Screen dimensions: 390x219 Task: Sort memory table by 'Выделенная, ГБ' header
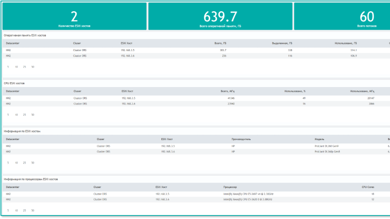282,43
